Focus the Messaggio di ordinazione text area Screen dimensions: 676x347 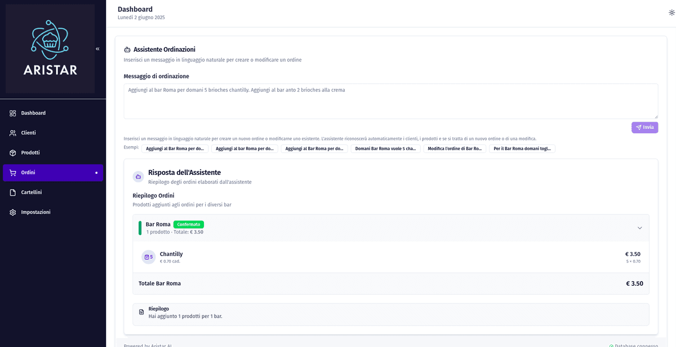click(x=390, y=101)
